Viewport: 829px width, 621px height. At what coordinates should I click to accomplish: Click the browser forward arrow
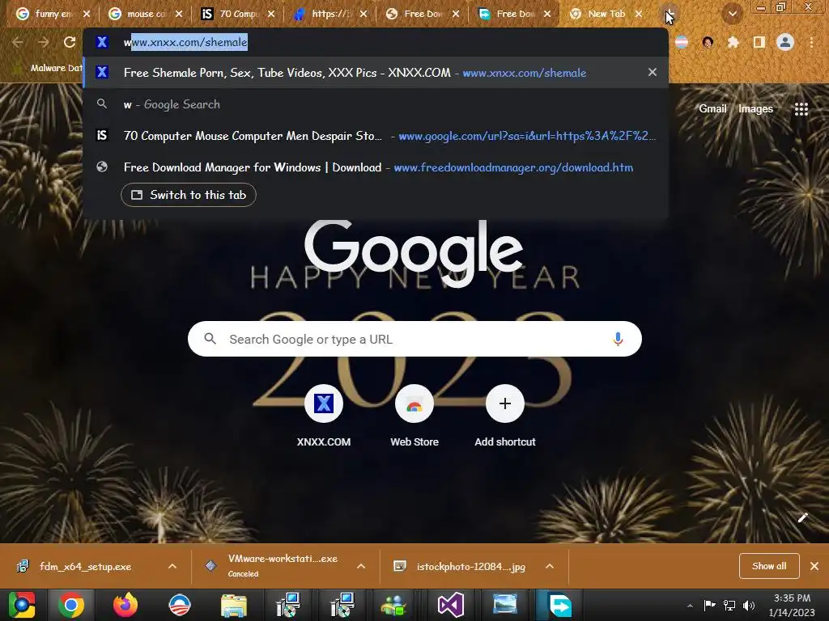[44, 42]
